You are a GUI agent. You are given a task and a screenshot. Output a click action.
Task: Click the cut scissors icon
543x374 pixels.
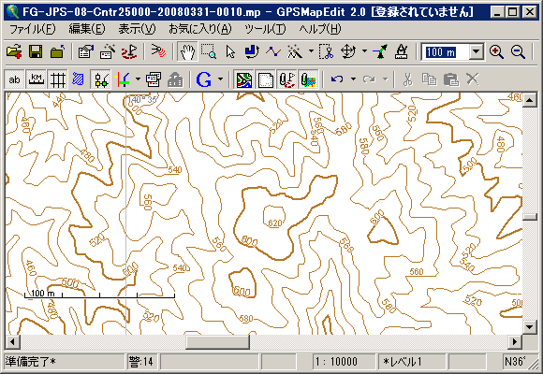407,79
